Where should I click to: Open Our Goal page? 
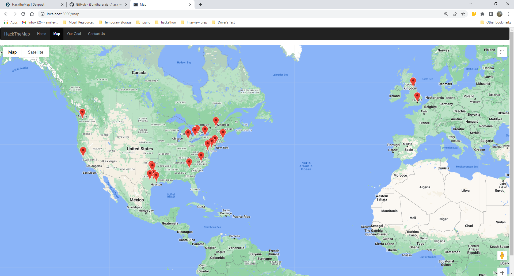click(x=74, y=34)
